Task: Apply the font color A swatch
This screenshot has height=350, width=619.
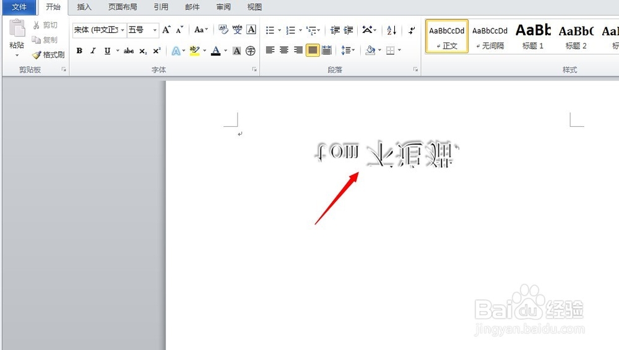Action: (215, 51)
